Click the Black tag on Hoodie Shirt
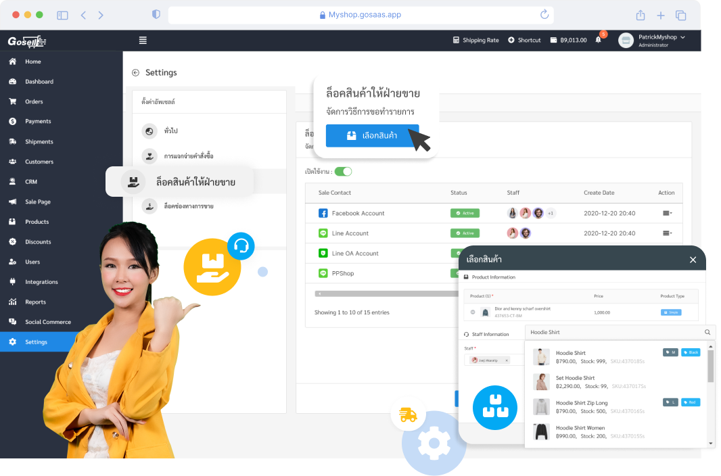This screenshot has height=476, width=721. click(691, 352)
